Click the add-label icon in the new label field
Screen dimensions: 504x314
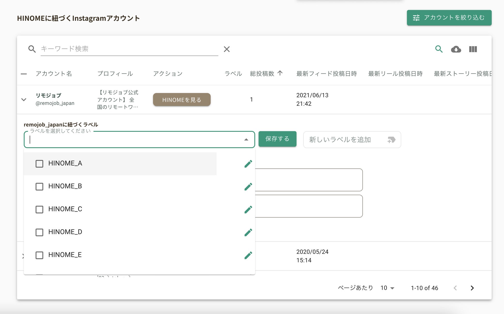tap(391, 140)
